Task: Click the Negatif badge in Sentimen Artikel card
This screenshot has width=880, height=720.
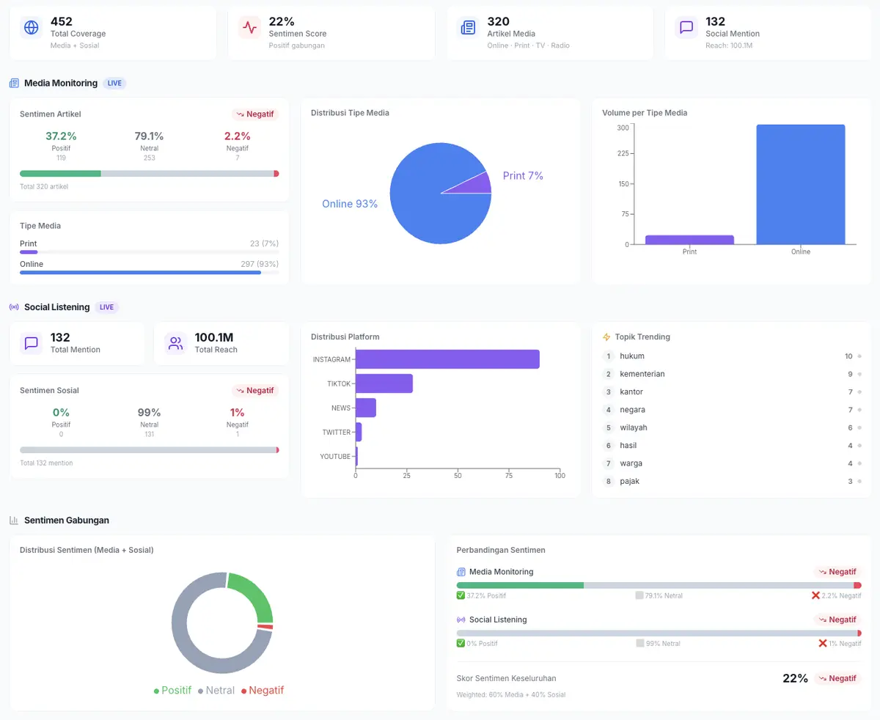Action: [255, 114]
